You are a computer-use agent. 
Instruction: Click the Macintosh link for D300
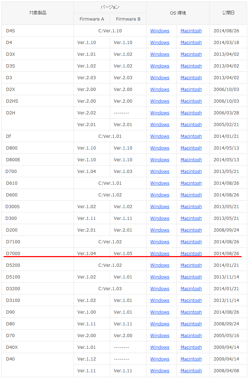[x=191, y=218]
